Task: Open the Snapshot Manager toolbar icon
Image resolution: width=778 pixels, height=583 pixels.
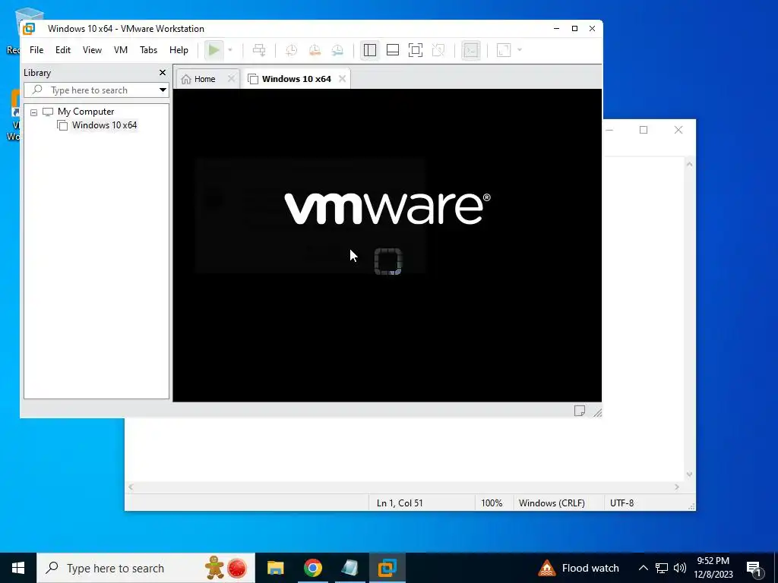Action: [x=337, y=50]
